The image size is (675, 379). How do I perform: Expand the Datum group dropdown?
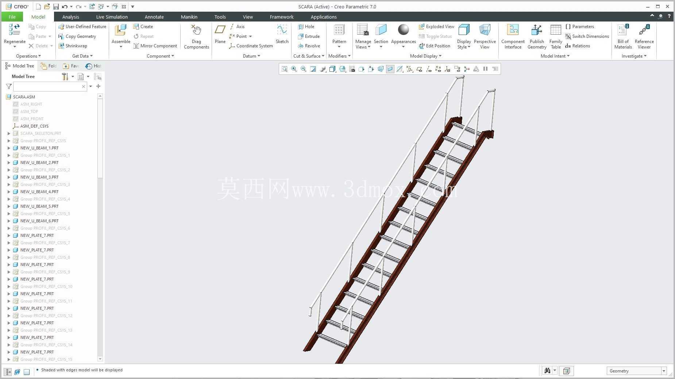[251, 56]
